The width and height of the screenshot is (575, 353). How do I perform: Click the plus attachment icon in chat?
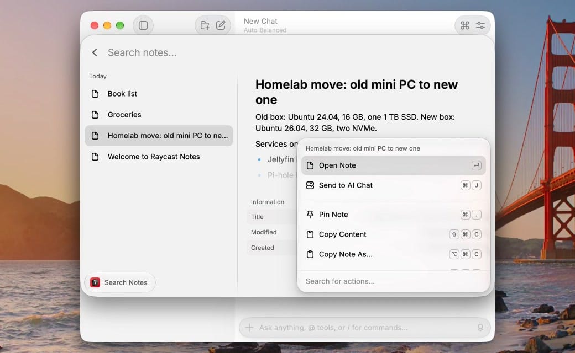pyautogui.click(x=249, y=328)
